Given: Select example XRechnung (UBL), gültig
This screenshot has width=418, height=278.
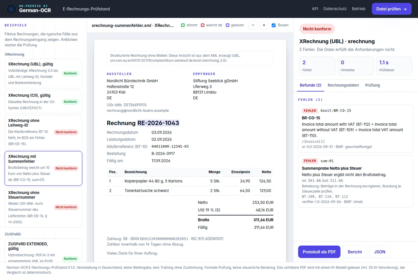Looking at the screenshot, I should 43,74.
